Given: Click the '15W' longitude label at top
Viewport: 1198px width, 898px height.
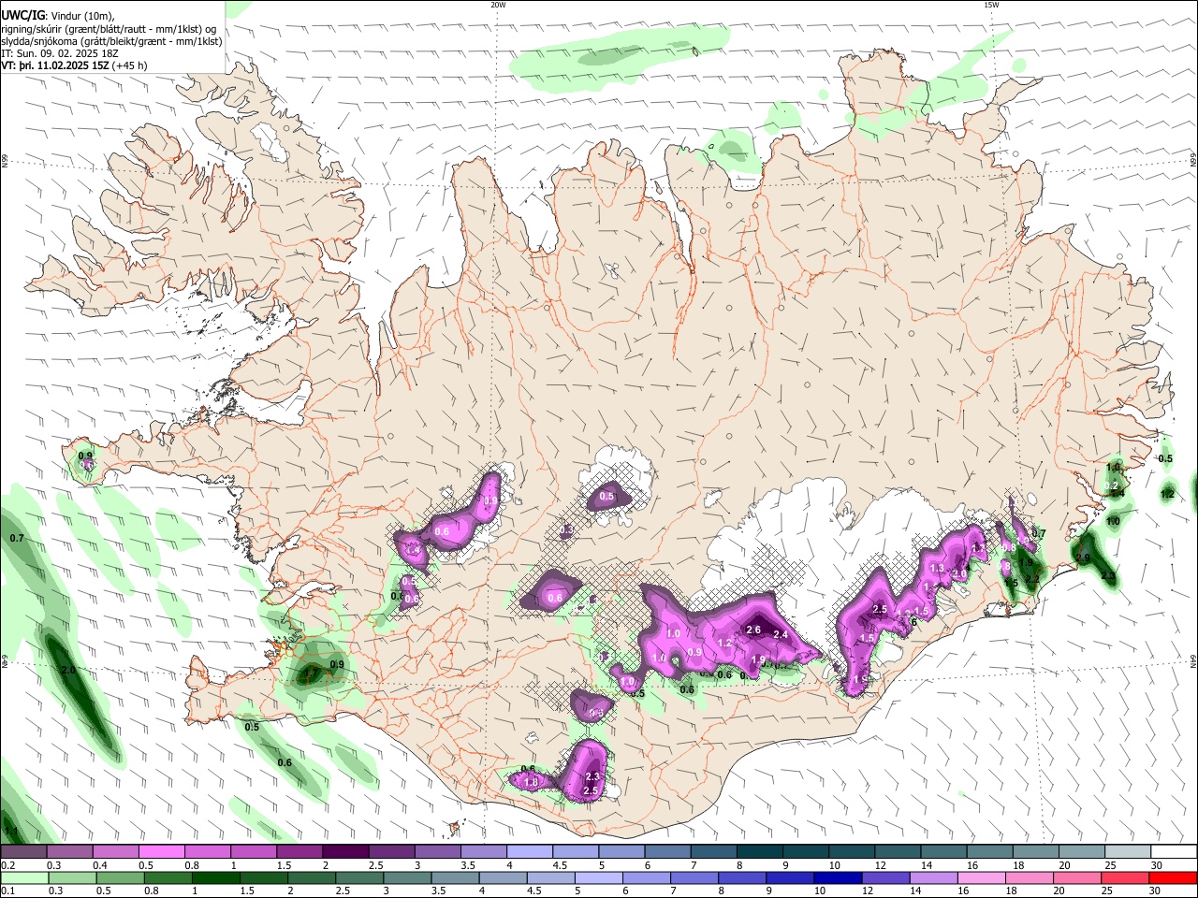Looking at the screenshot, I should [x=991, y=5].
